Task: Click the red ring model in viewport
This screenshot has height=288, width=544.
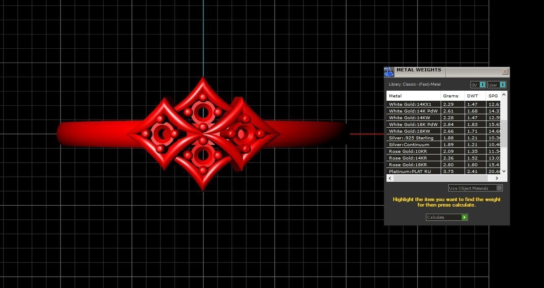Action: click(203, 134)
